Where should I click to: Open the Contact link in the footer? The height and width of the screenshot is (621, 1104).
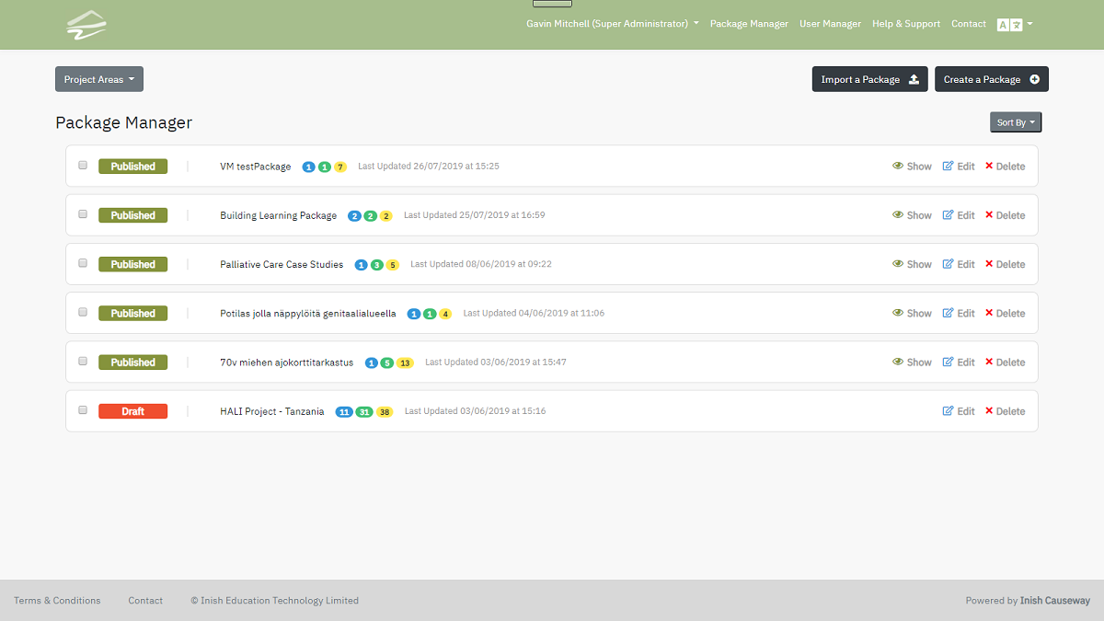click(x=145, y=601)
